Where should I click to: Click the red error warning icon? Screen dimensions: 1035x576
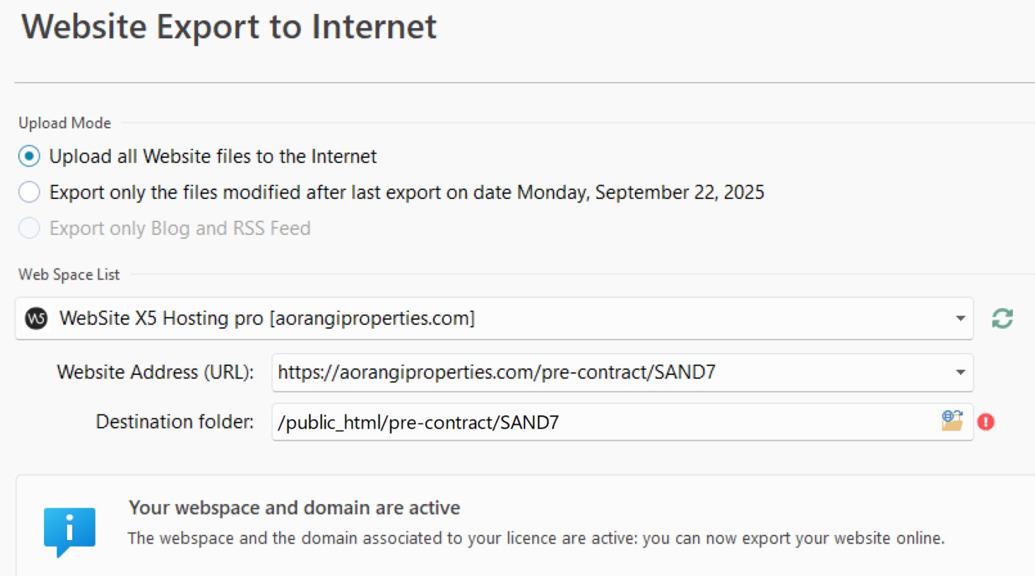[986, 422]
